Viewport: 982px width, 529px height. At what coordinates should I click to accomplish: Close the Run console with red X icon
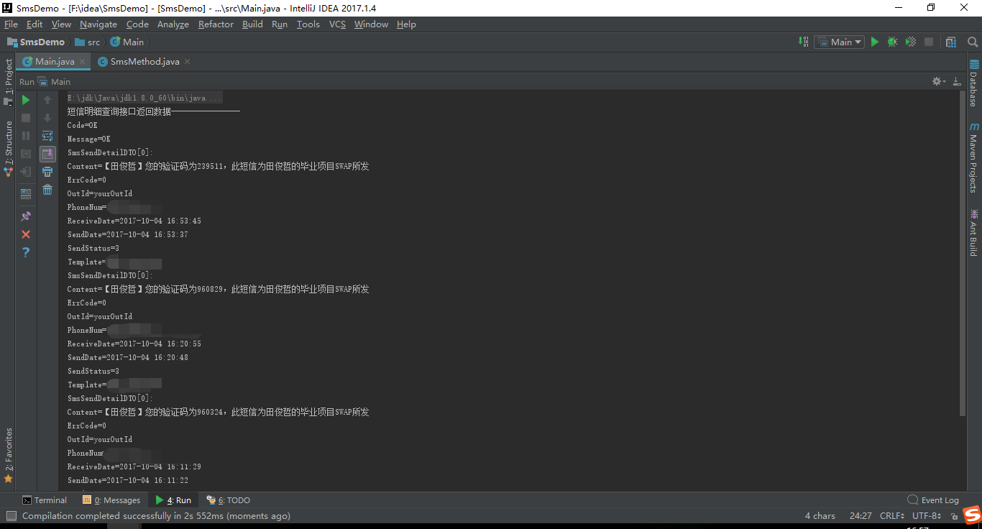coord(26,234)
